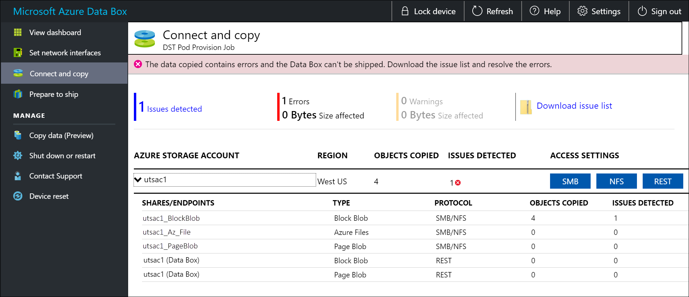689x297 pixels.
Task: Click the SMB access settings button
Action: coord(570,181)
